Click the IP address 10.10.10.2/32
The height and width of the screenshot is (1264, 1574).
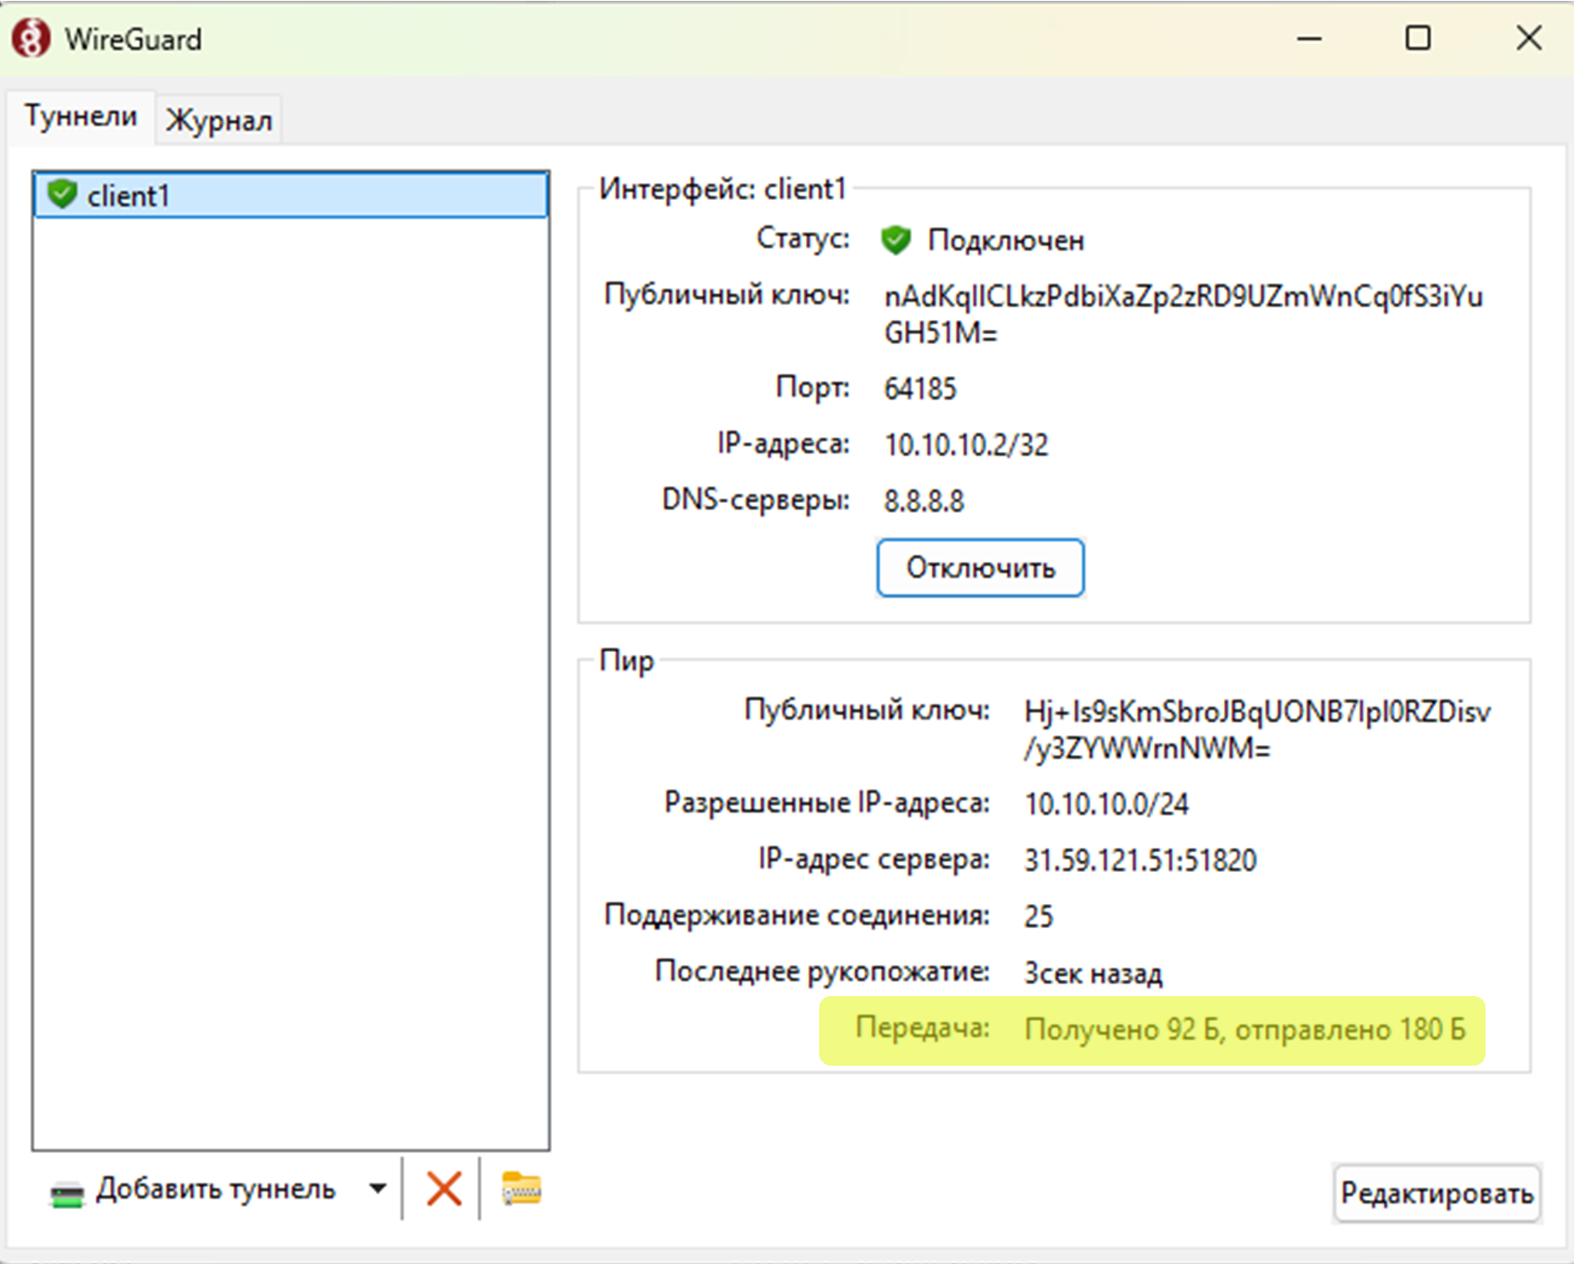point(966,445)
